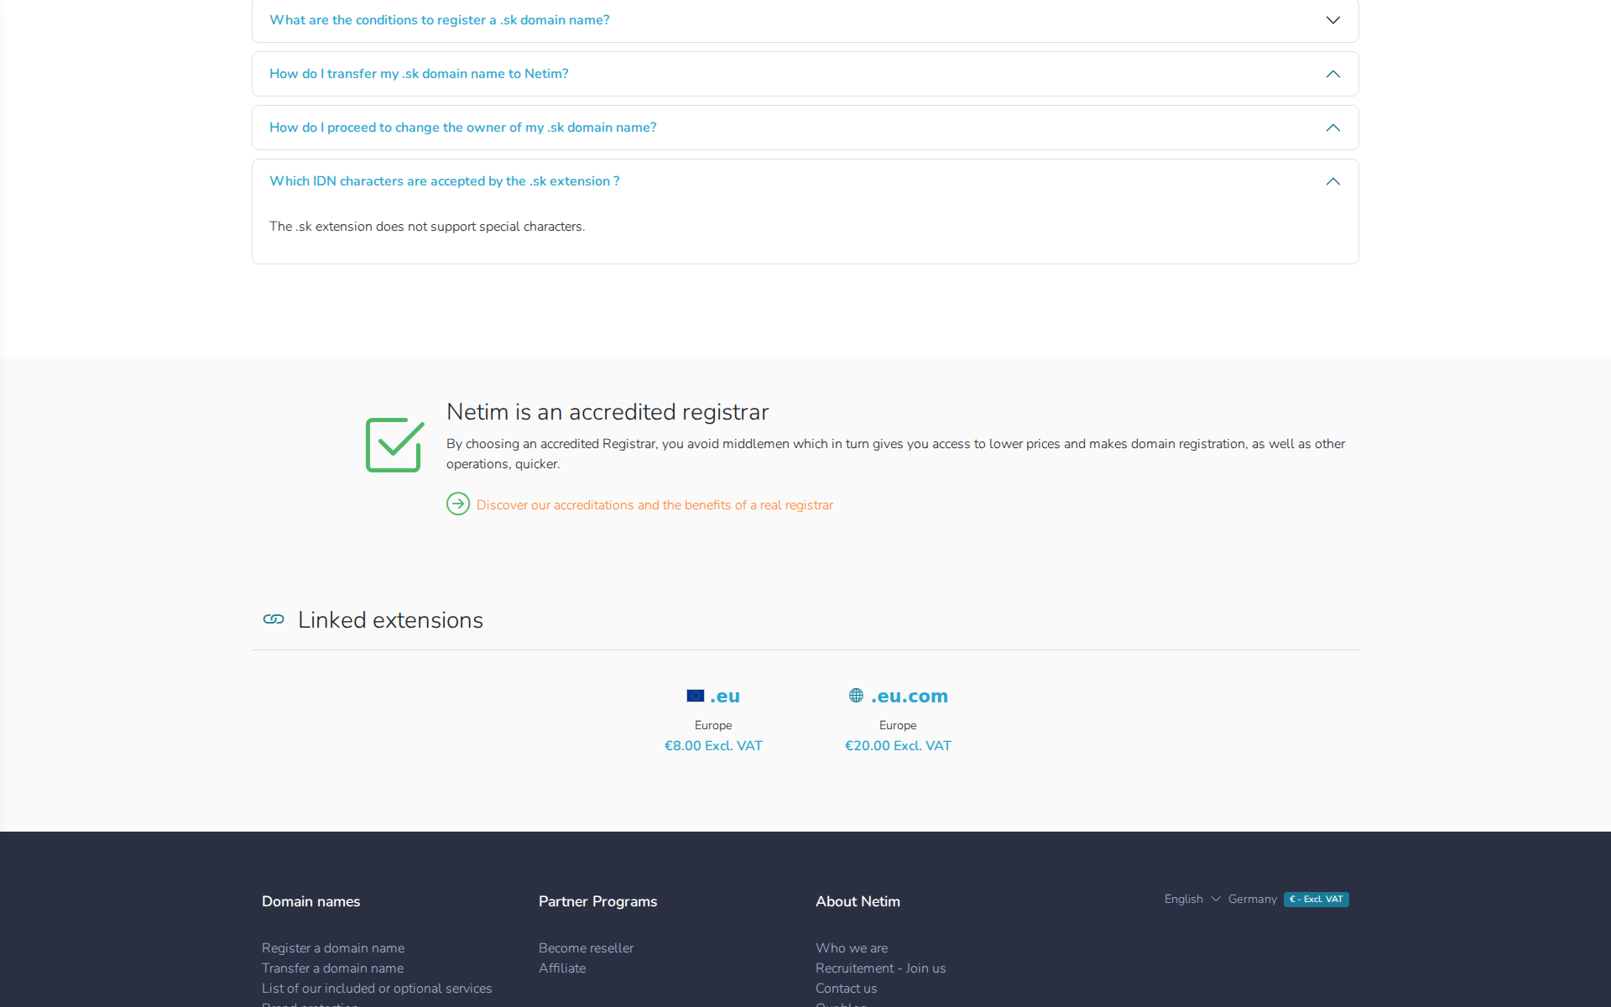Collapse the transfer .sk domain question chevron
1611x1007 pixels.
(1332, 74)
